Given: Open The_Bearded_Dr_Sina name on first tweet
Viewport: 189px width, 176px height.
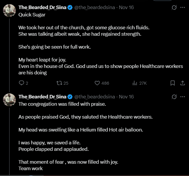Looking at the screenshot, I should click(42, 7).
